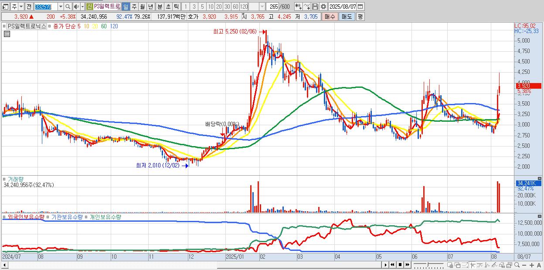
Task: Click the zigzag line chart icon
Action: tap(487, 265)
